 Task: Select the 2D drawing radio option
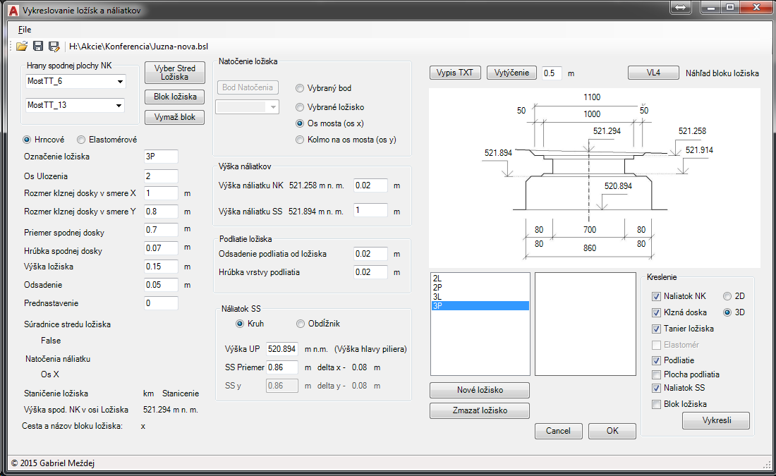tap(729, 296)
